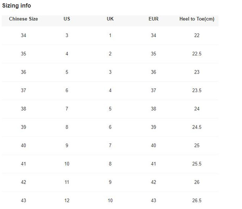Click the US size 4 cell

point(67,54)
